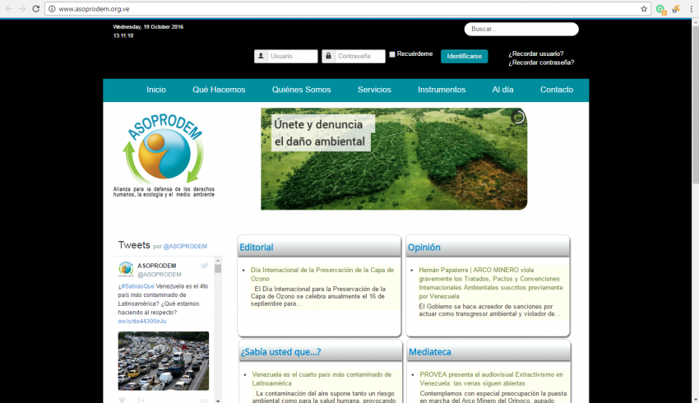This screenshot has width=699, height=403.
Task: Open the Al día menu
Action: pyautogui.click(x=502, y=90)
